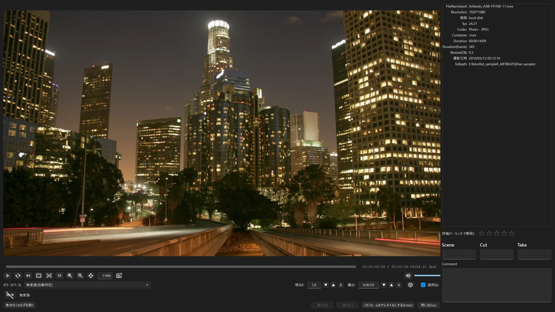Click the 1:1 actual size icon
Image resolution: width=555 pixels, height=312 pixels.
(x=59, y=276)
